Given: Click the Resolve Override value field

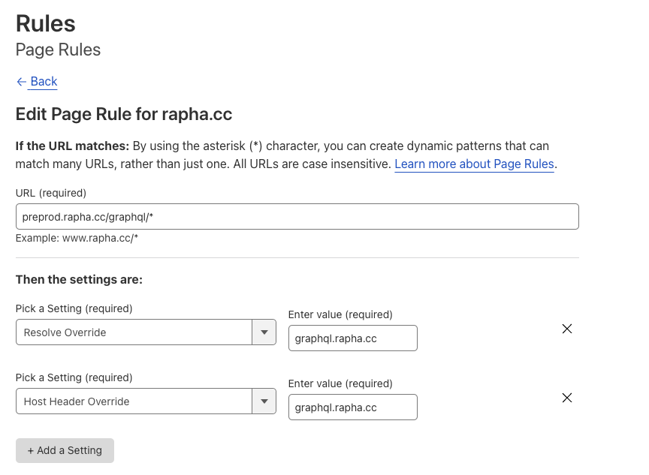Looking at the screenshot, I should click(x=352, y=338).
